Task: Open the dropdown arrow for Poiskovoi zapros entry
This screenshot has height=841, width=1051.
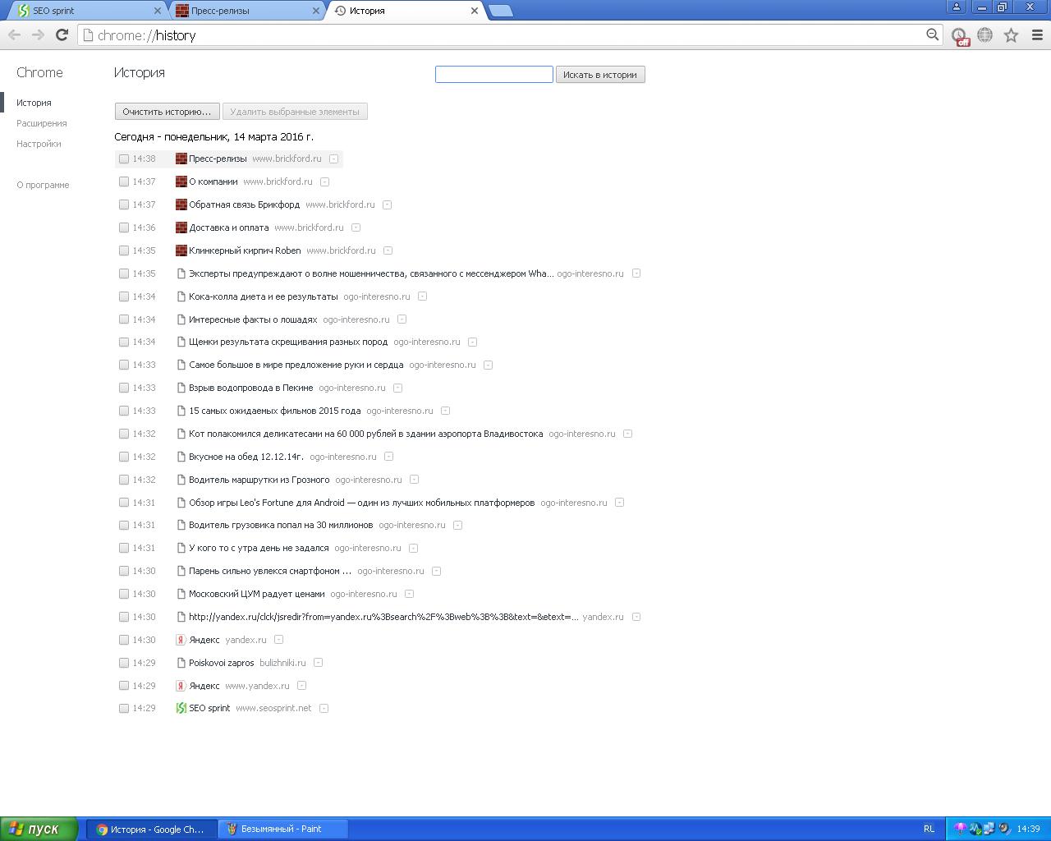Action: (x=318, y=663)
